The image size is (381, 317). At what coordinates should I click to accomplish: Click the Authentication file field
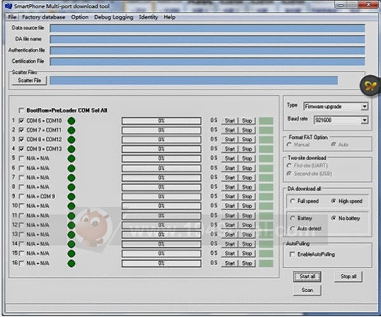(x=207, y=51)
